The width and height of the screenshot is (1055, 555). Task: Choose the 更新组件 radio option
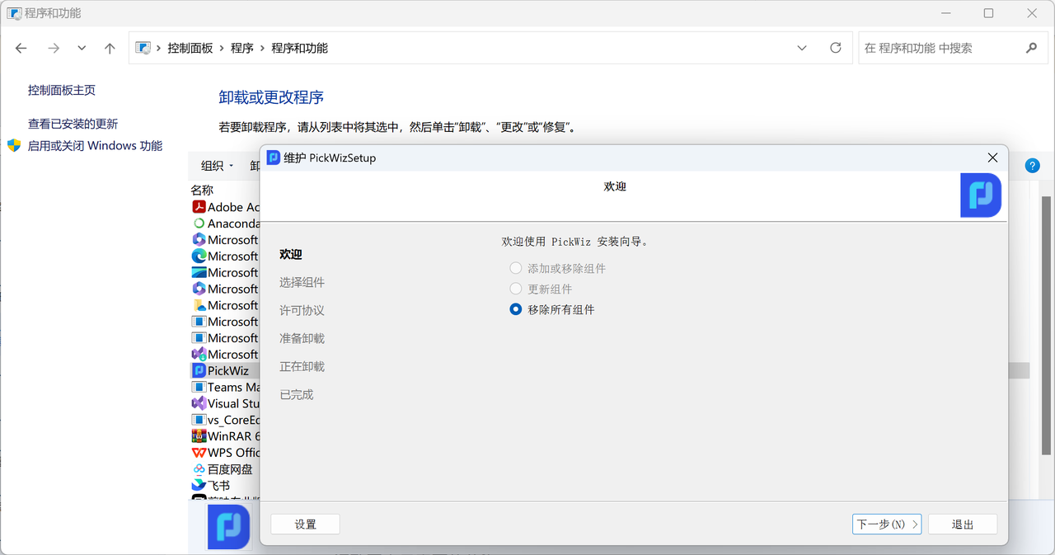[x=516, y=289]
